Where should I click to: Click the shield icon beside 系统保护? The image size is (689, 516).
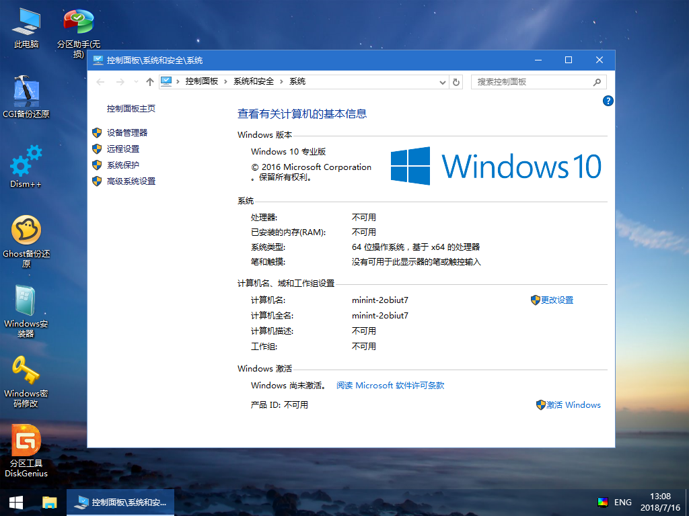click(x=97, y=165)
